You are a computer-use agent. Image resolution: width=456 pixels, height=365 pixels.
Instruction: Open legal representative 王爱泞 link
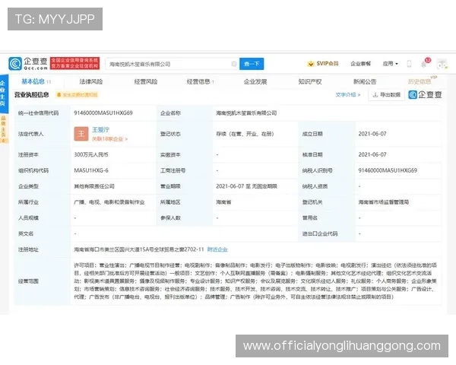tap(100, 130)
